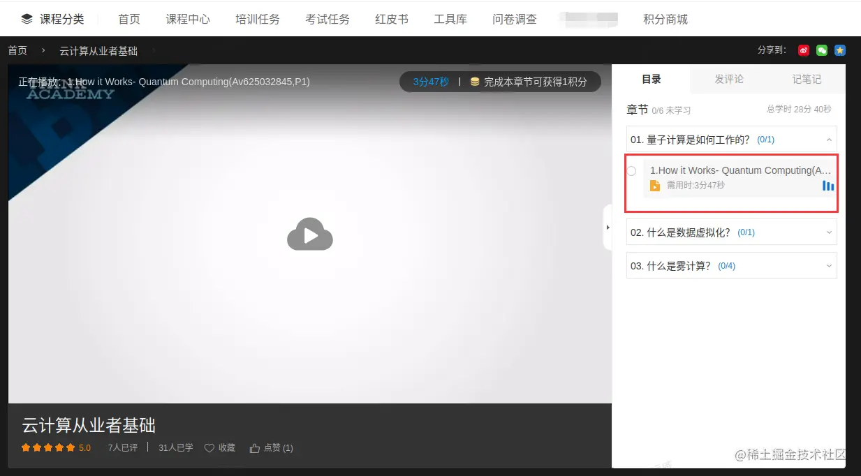Switch to the 发评论 tab
Viewport: 861px width, 476px height.
tap(729, 79)
